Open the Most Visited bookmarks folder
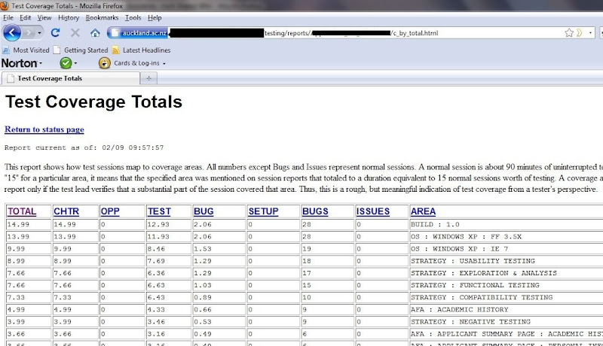Image resolution: width=603 pixels, height=346 pixels. click(26, 50)
